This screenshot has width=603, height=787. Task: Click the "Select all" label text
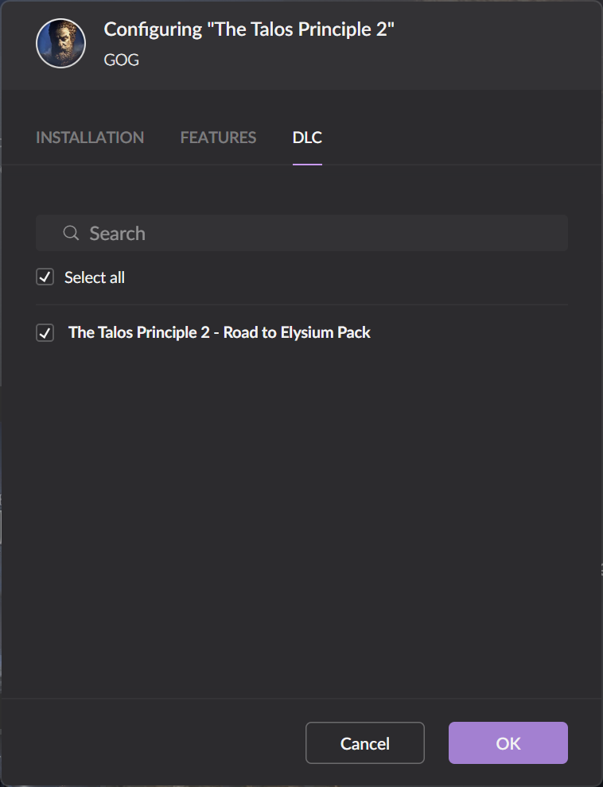[x=95, y=277]
